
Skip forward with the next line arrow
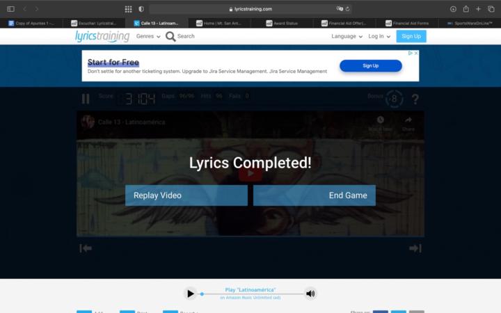(x=415, y=248)
